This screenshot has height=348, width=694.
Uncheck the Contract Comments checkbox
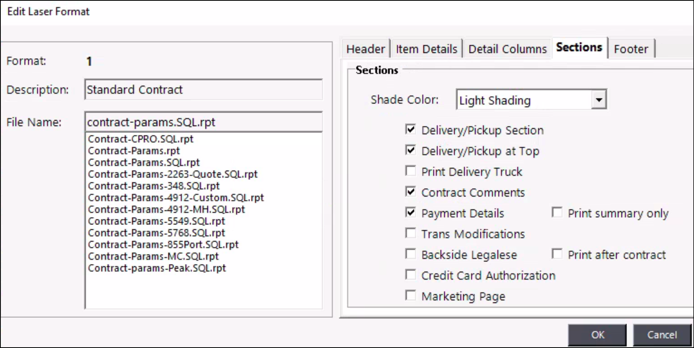(x=410, y=192)
